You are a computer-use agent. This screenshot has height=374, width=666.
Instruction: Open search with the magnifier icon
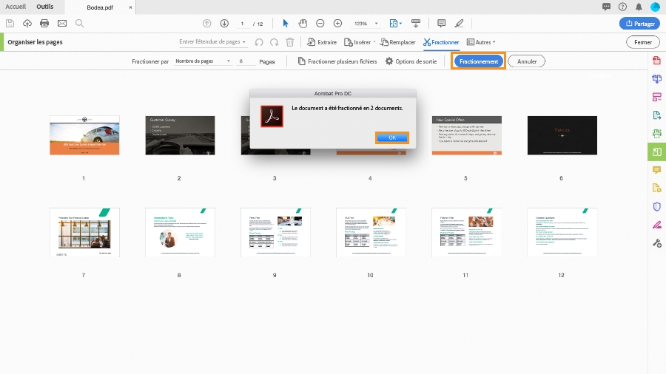(x=79, y=24)
